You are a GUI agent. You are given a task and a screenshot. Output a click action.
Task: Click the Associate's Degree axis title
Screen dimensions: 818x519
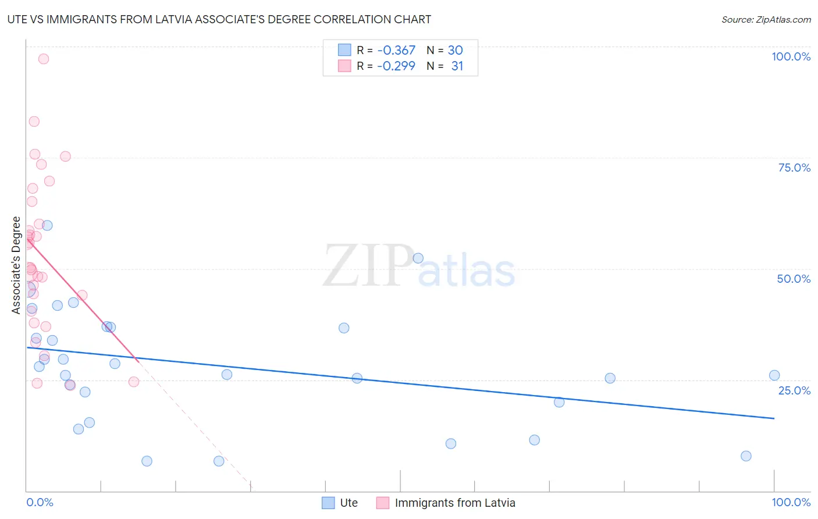click(16, 265)
